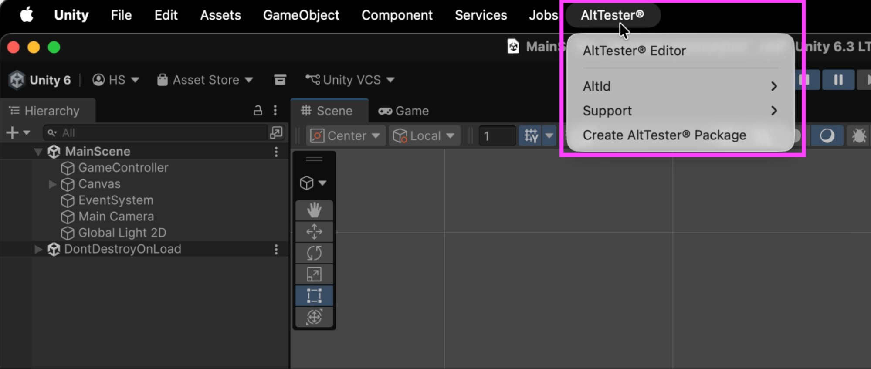Click the grid snap value field
This screenshot has height=369, width=871.
[x=497, y=136]
